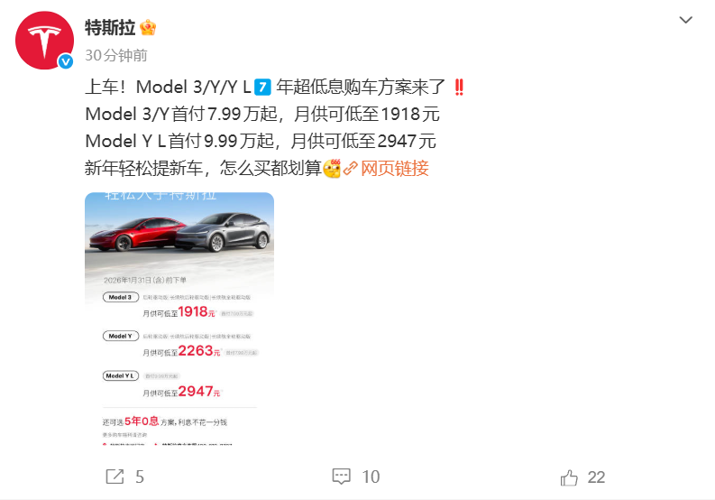This screenshot has height=500, width=715.
Task: Click the crown membership icon beside 特斯拉
Action: [x=148, y=28]
